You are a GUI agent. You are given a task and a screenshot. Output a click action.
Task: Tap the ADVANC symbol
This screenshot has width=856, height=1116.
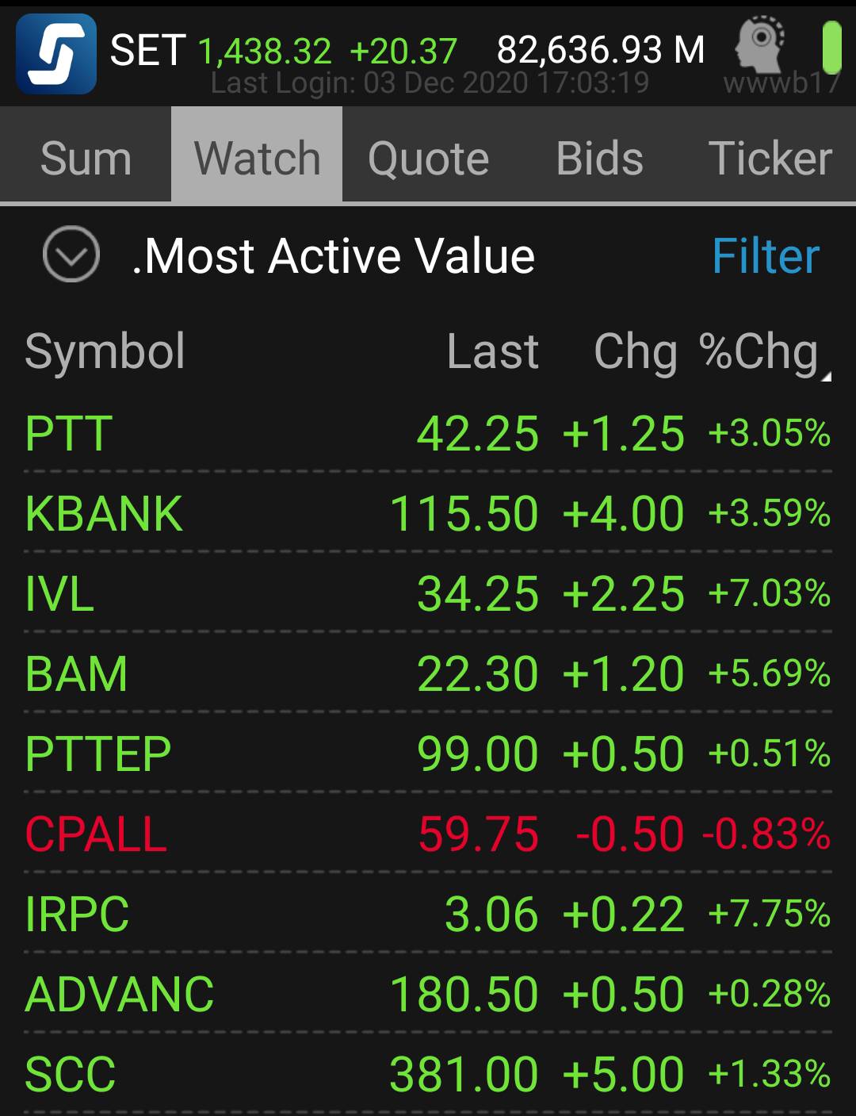click(120, 994)
